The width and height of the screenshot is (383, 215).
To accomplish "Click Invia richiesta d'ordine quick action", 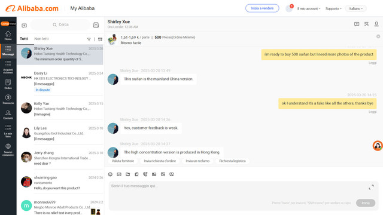I will tap(160, 161).
